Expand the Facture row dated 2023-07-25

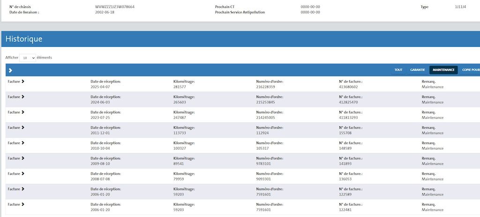(x=16, y=112)
